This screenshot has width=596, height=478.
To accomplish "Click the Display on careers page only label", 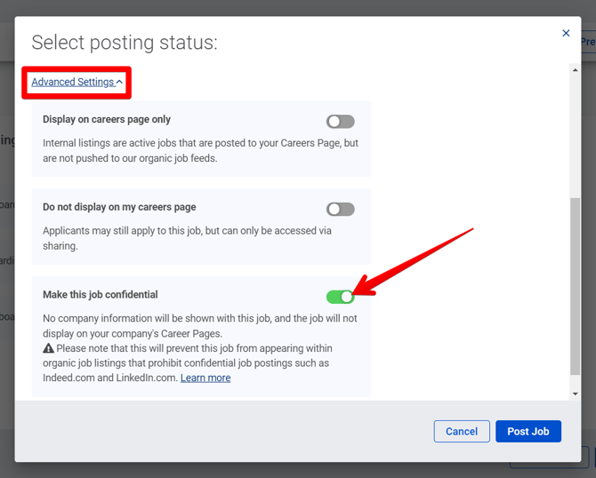I will click(107, 119).
